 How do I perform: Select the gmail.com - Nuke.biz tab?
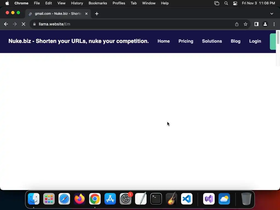pos(58,14)
